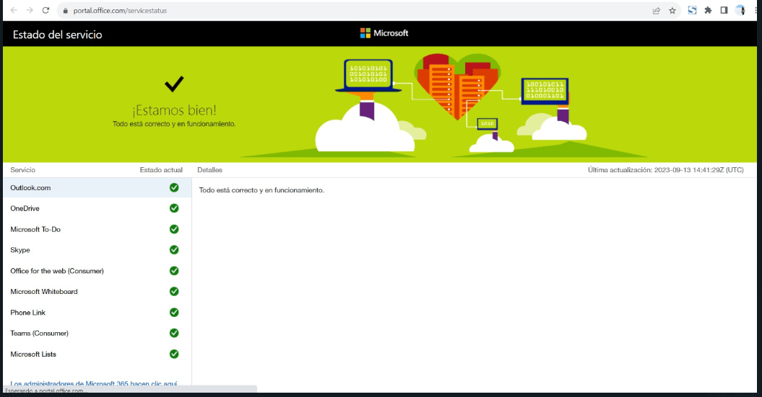Select the OneDrive service row
Image resolution: width=762 pixels, height=397 pixels.
pyautogui.click(x=98, y=208)
